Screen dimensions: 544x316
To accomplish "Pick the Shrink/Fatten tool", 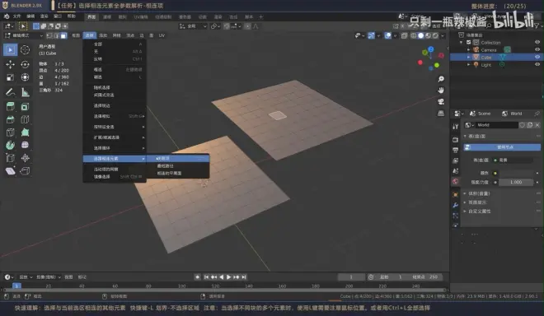I will [x=25, y=158].
